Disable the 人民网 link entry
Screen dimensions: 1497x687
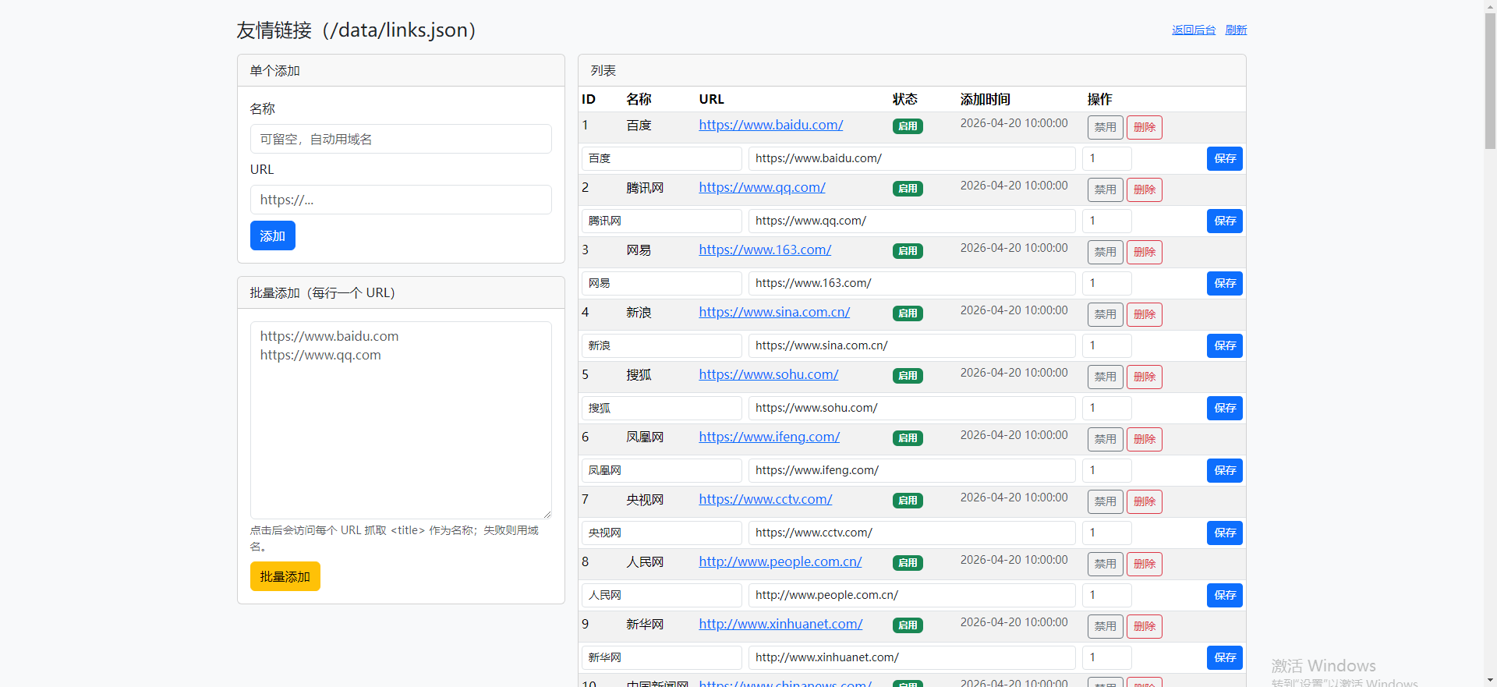pos(1105,564)
